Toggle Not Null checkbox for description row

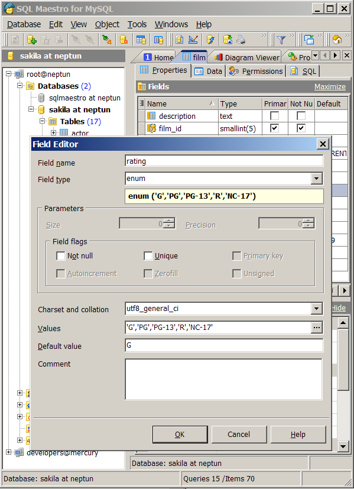(x=301, y=116)
